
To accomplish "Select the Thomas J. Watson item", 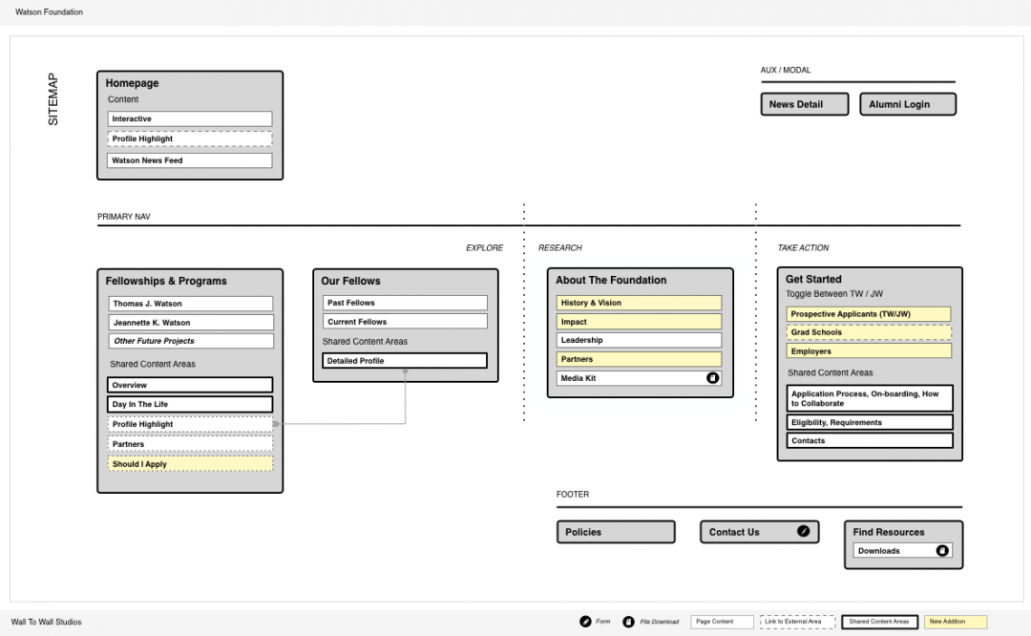I will point(191,304).
